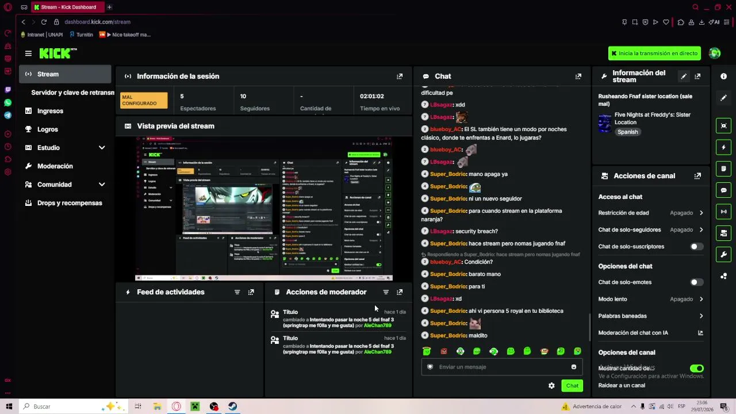Open Chat de solo-seguidores options
736x414 pixels.
[x=650, y=229]
